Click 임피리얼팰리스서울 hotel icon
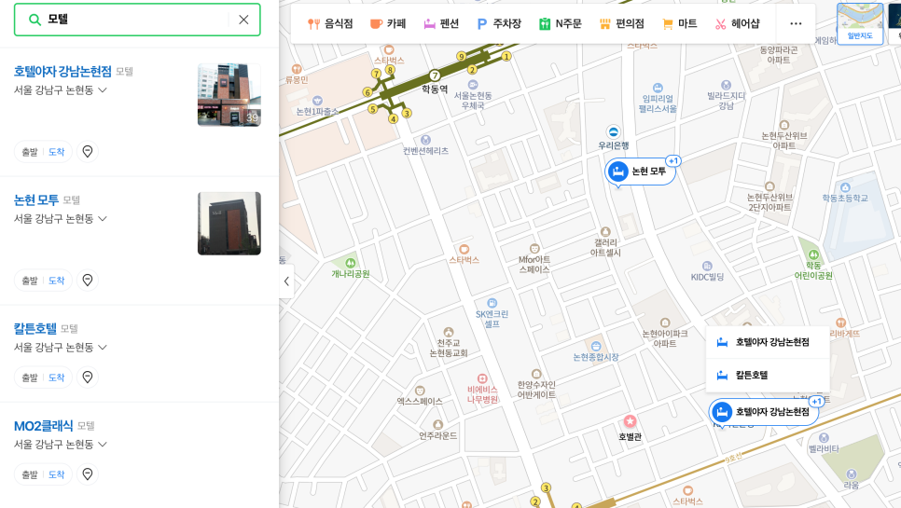This screenshot has width=901, height=508. point(658,88)
